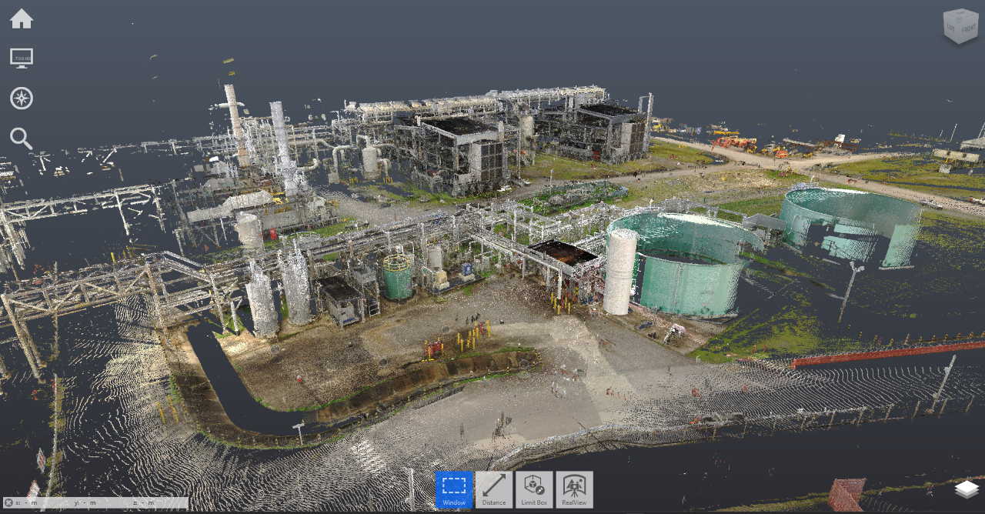Open the navigation compass tool
985x514 pixels.
[x=22, y=98]
